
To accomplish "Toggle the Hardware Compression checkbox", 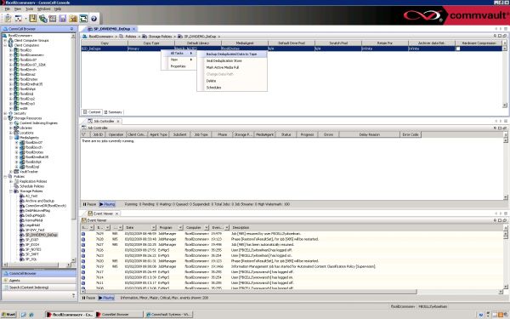I will pos(458,48).
